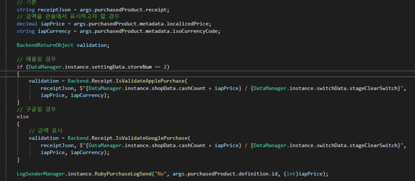Screen dimensions: 415x181
Task: Click the int cast before iapPrice
Action: (x=291, y=174)
